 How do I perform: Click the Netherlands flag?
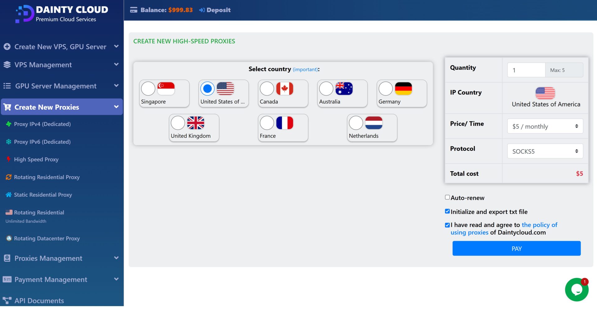[374, 123]
